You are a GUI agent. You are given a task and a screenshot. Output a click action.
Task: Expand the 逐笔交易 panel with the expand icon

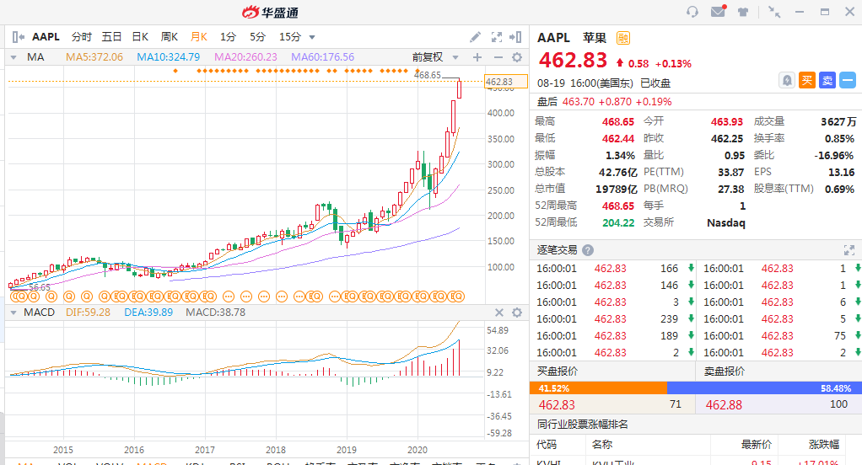[849, 250]
